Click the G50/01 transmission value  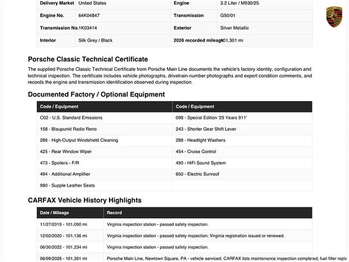click(227, 16)
